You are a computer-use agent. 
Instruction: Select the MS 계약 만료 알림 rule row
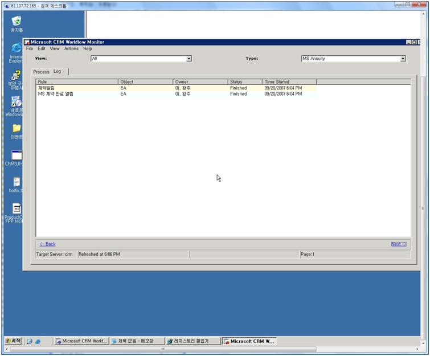point(177,94)
